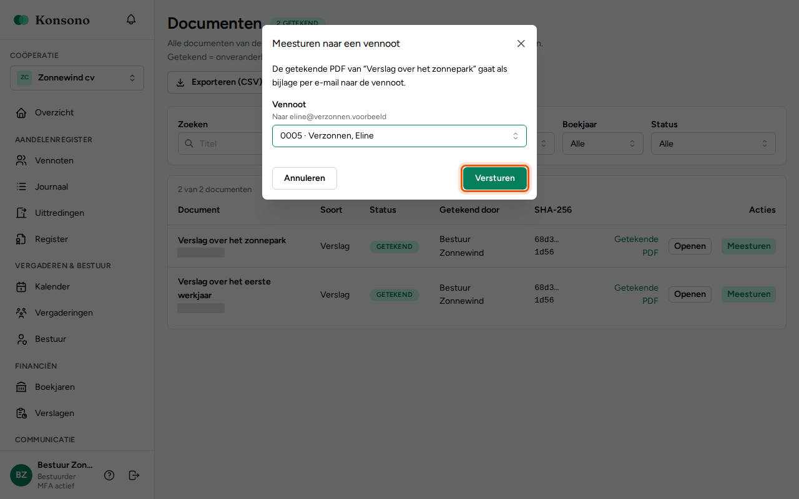
Task: Click the Vergaderingen group icon
Action: point(21,313)
